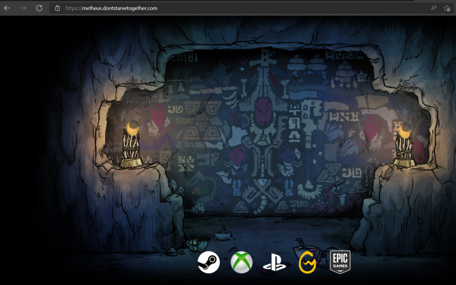The image size is (456, 285).
Task: Click the Steam platform logo
Action: (x=208, y=263)
